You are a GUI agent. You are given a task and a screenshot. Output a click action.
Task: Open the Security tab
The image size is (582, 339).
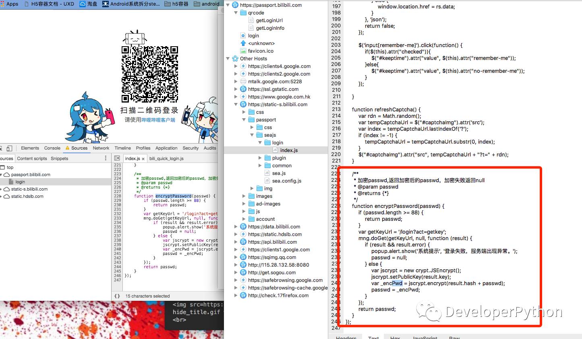(x=191, y=148)
